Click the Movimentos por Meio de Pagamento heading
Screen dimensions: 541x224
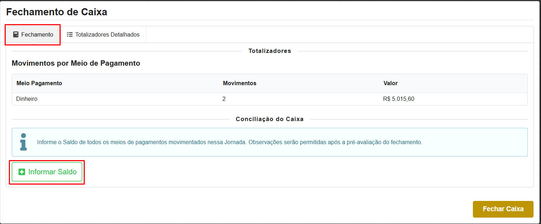[76, 63]
